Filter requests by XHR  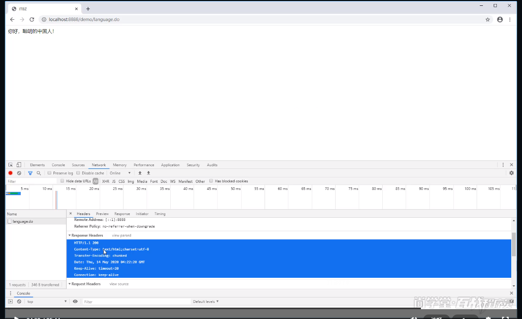coord(106,181)
